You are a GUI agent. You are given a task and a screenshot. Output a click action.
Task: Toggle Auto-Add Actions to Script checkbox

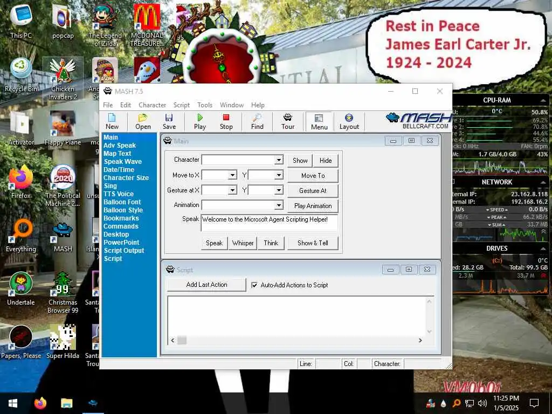pos(254,285)
